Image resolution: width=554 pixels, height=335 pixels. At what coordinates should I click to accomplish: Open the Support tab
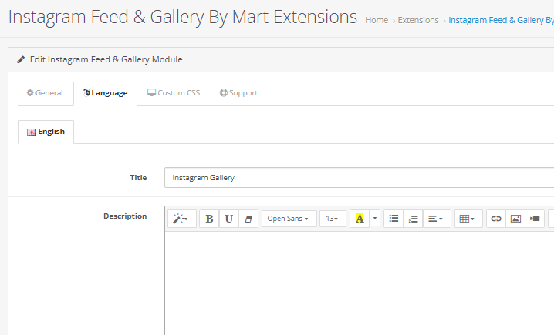pos(238,93)
